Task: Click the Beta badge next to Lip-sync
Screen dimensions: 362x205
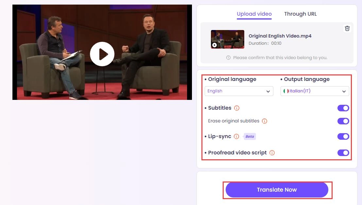Action: point(250,136)
